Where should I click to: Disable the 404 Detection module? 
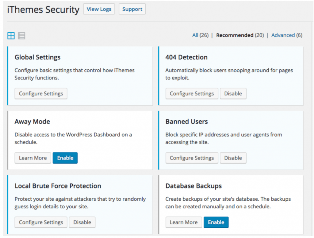(233, 93)
